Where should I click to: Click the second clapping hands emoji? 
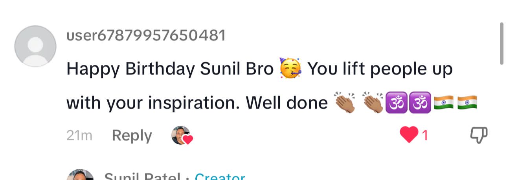[x=373, y=103]
